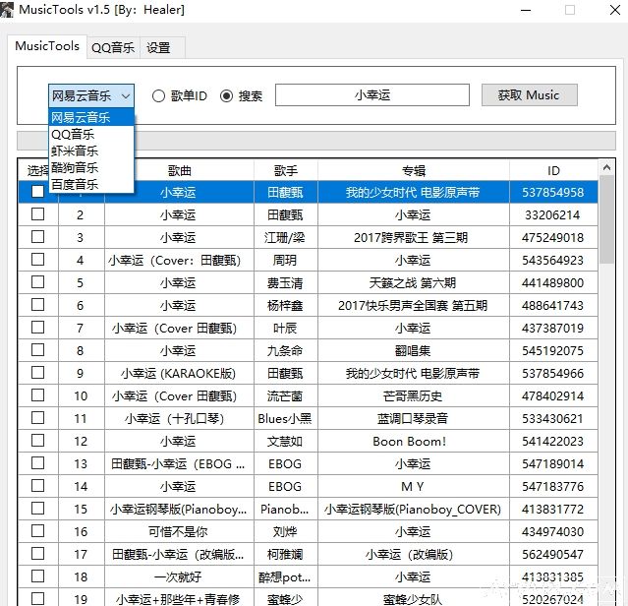Choose 网易云音乐 in the dropdown list
628x606 pixels.
[91, 117]
